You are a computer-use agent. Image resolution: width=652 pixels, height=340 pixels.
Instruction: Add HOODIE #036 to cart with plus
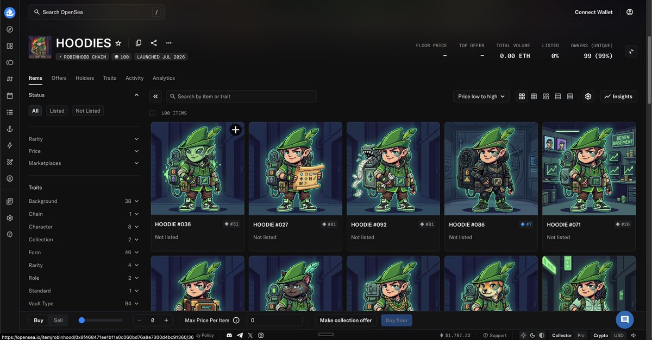coord(235,130)
